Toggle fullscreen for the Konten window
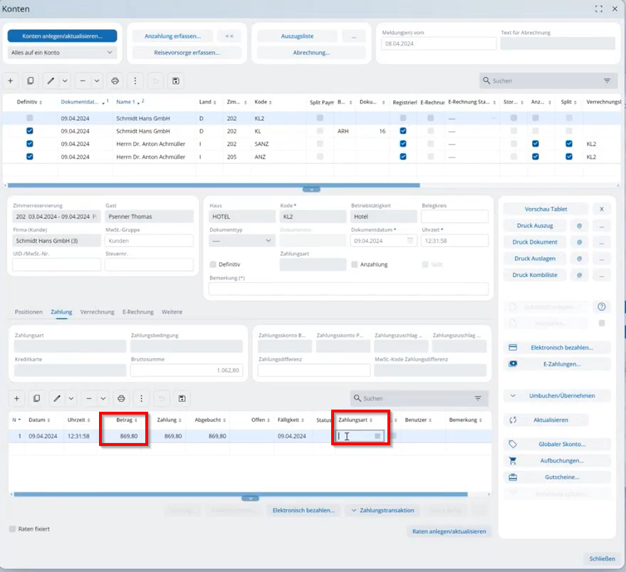626x572 pixels. 598,9
